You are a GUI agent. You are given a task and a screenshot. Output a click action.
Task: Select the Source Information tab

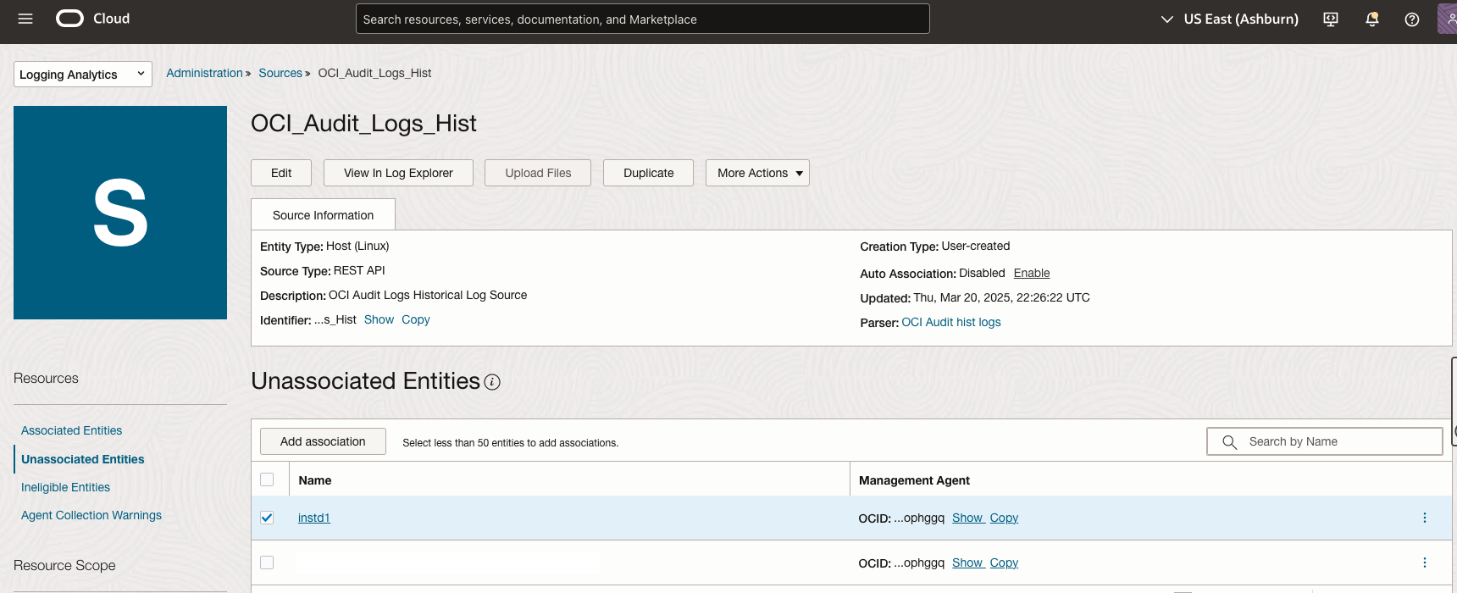[x=323, y=215]
